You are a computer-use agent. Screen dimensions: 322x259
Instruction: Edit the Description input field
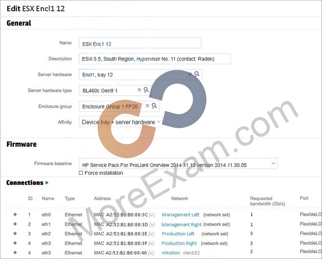coord(155,59)
